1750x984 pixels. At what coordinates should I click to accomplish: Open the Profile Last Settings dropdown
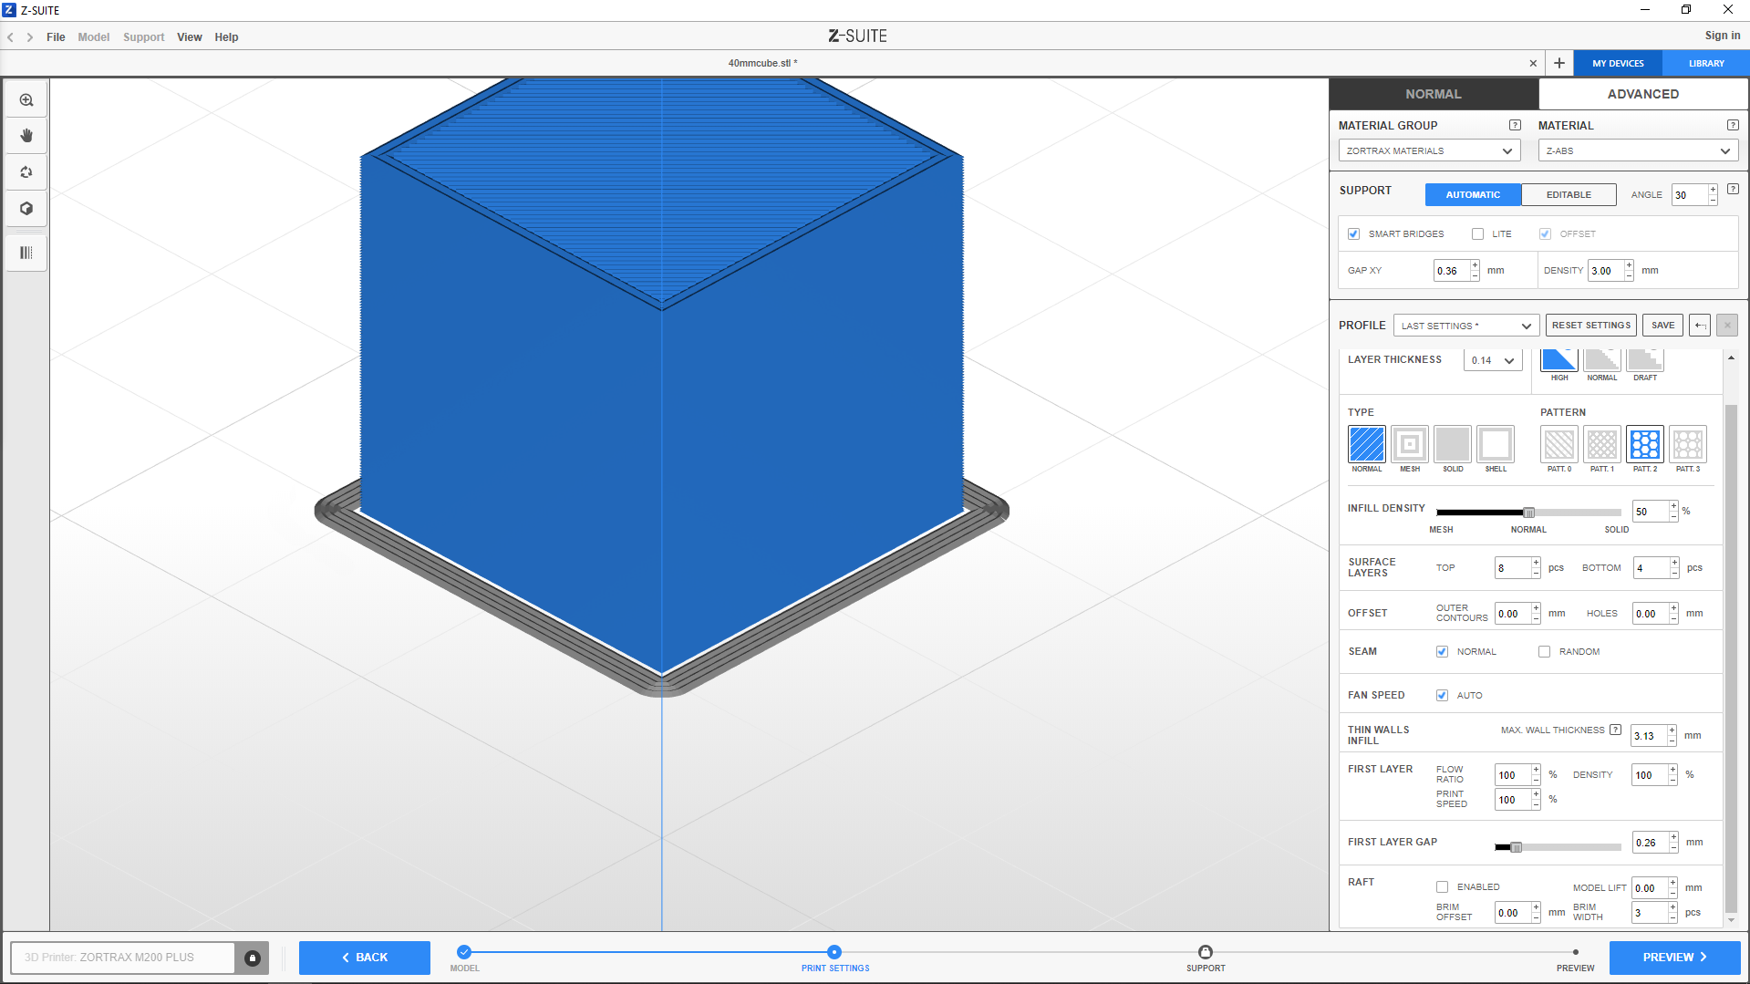click(1465, 326)
